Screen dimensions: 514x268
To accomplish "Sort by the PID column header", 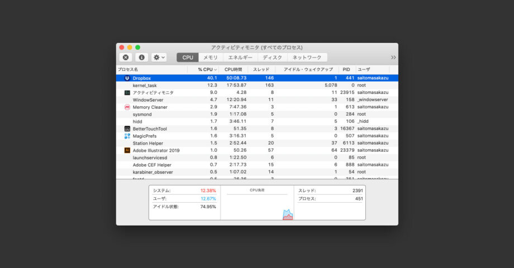I will click(x=346, y=69).
